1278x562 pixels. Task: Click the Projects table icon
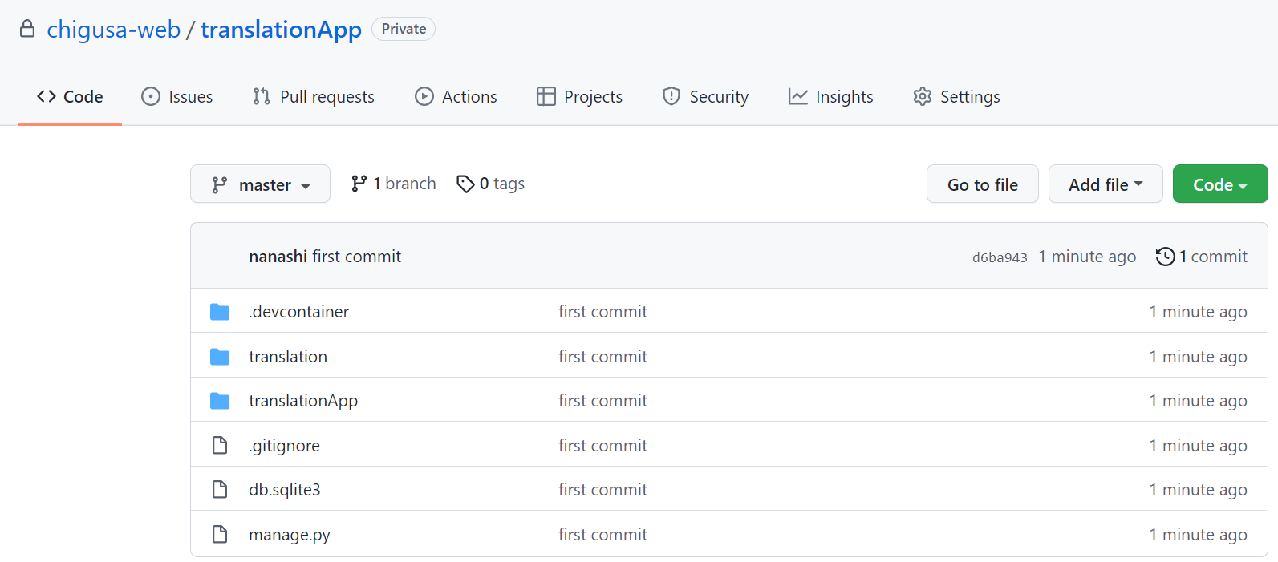tap(546, 96)
